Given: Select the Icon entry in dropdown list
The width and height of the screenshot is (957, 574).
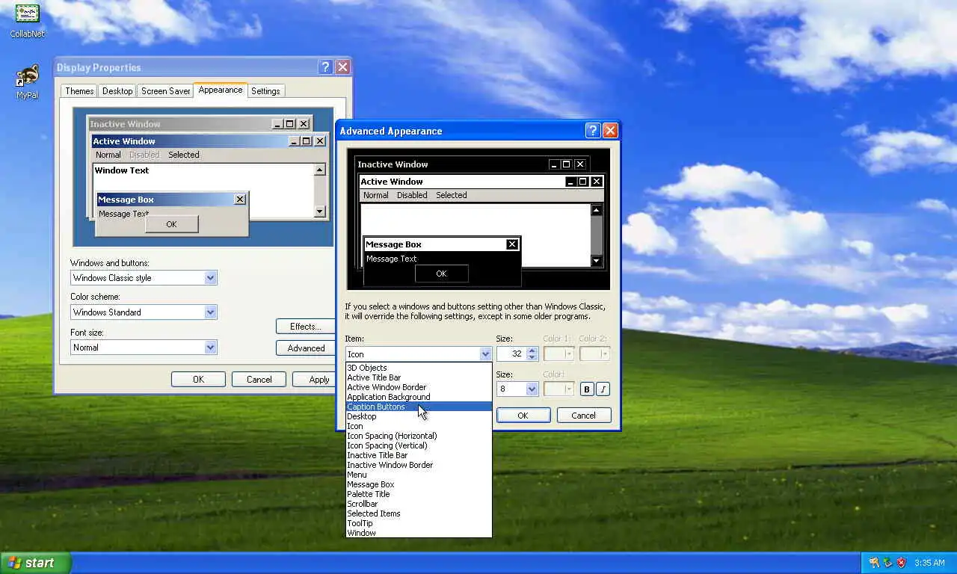Looking at the screenshot, I should click(419, 426).
